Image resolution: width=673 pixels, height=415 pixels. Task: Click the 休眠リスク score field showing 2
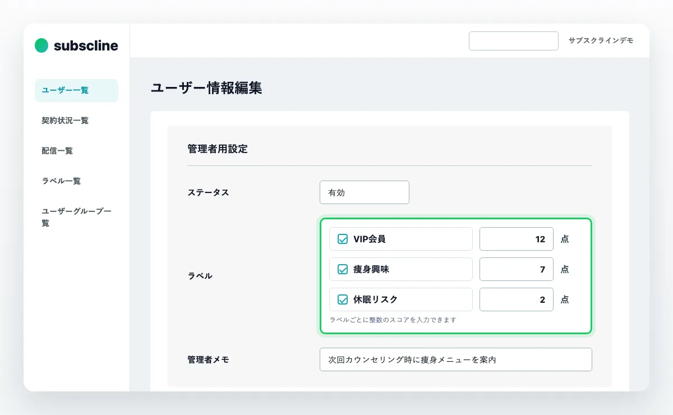[517, 299]
